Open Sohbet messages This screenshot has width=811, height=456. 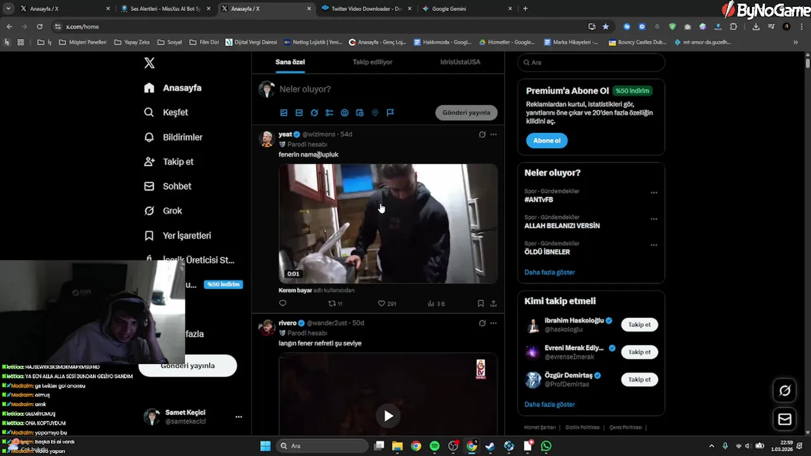pos(167,186)
